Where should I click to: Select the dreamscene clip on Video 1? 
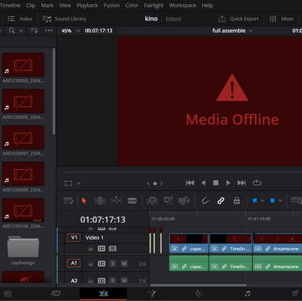[278, 243]
